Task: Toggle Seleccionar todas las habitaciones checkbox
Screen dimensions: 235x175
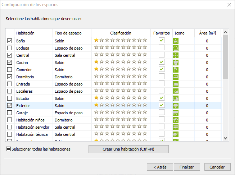Action: (x=9, y=149)
